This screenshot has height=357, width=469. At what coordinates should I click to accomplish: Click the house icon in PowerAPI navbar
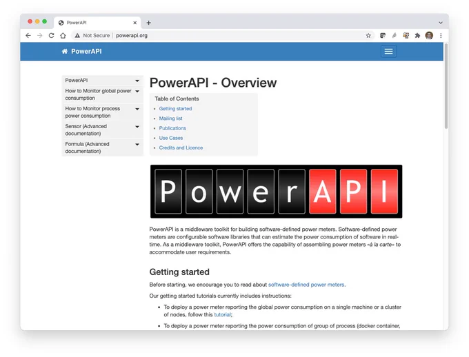(x=65, y=52)
